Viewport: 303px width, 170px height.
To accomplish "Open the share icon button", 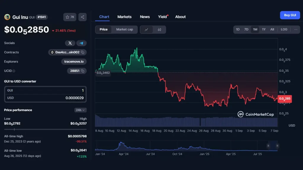I will click(83, 17).
